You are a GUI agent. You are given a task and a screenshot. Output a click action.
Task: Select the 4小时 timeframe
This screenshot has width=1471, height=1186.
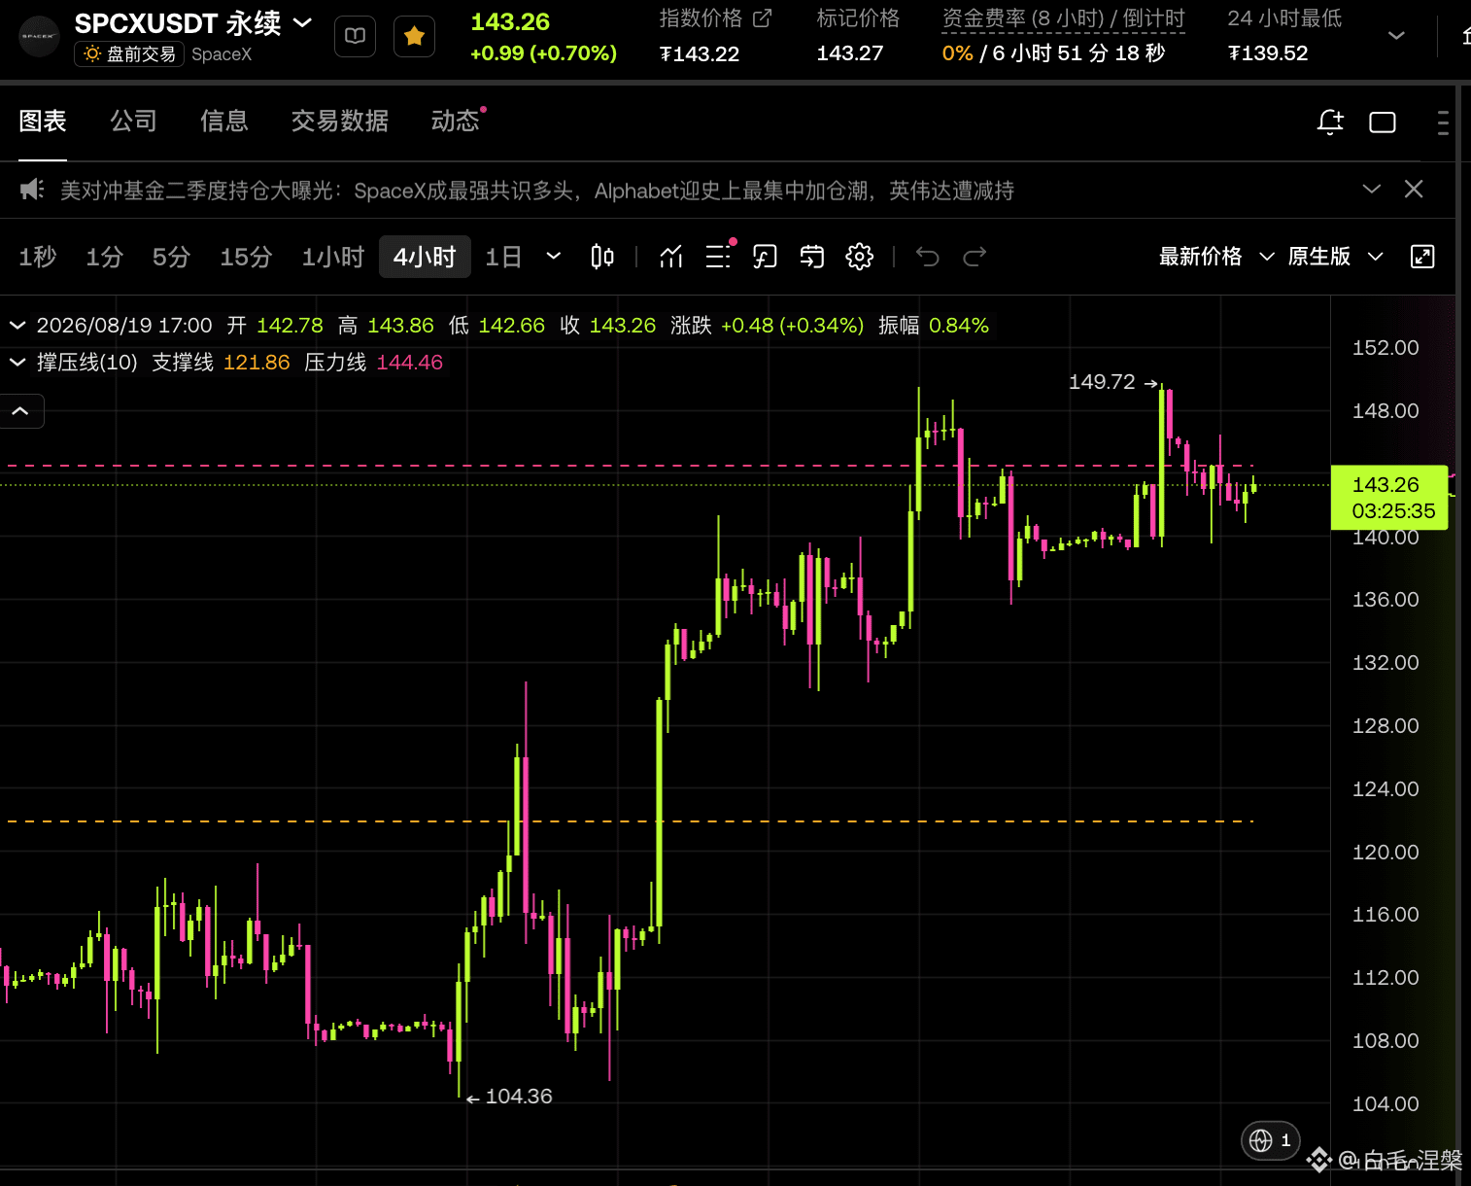point(425,257)
